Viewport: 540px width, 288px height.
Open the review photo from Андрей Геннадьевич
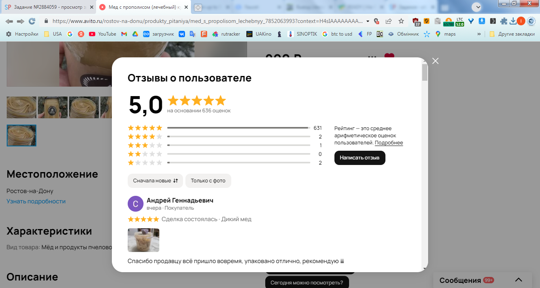pos(143,240)
